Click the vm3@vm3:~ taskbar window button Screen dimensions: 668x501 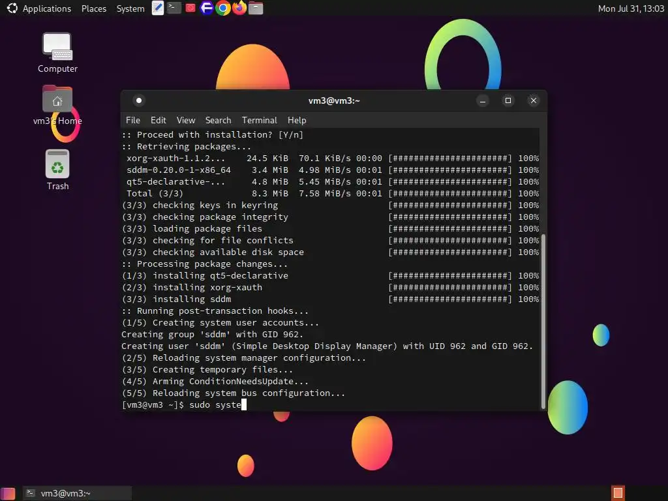click(77, 493)
